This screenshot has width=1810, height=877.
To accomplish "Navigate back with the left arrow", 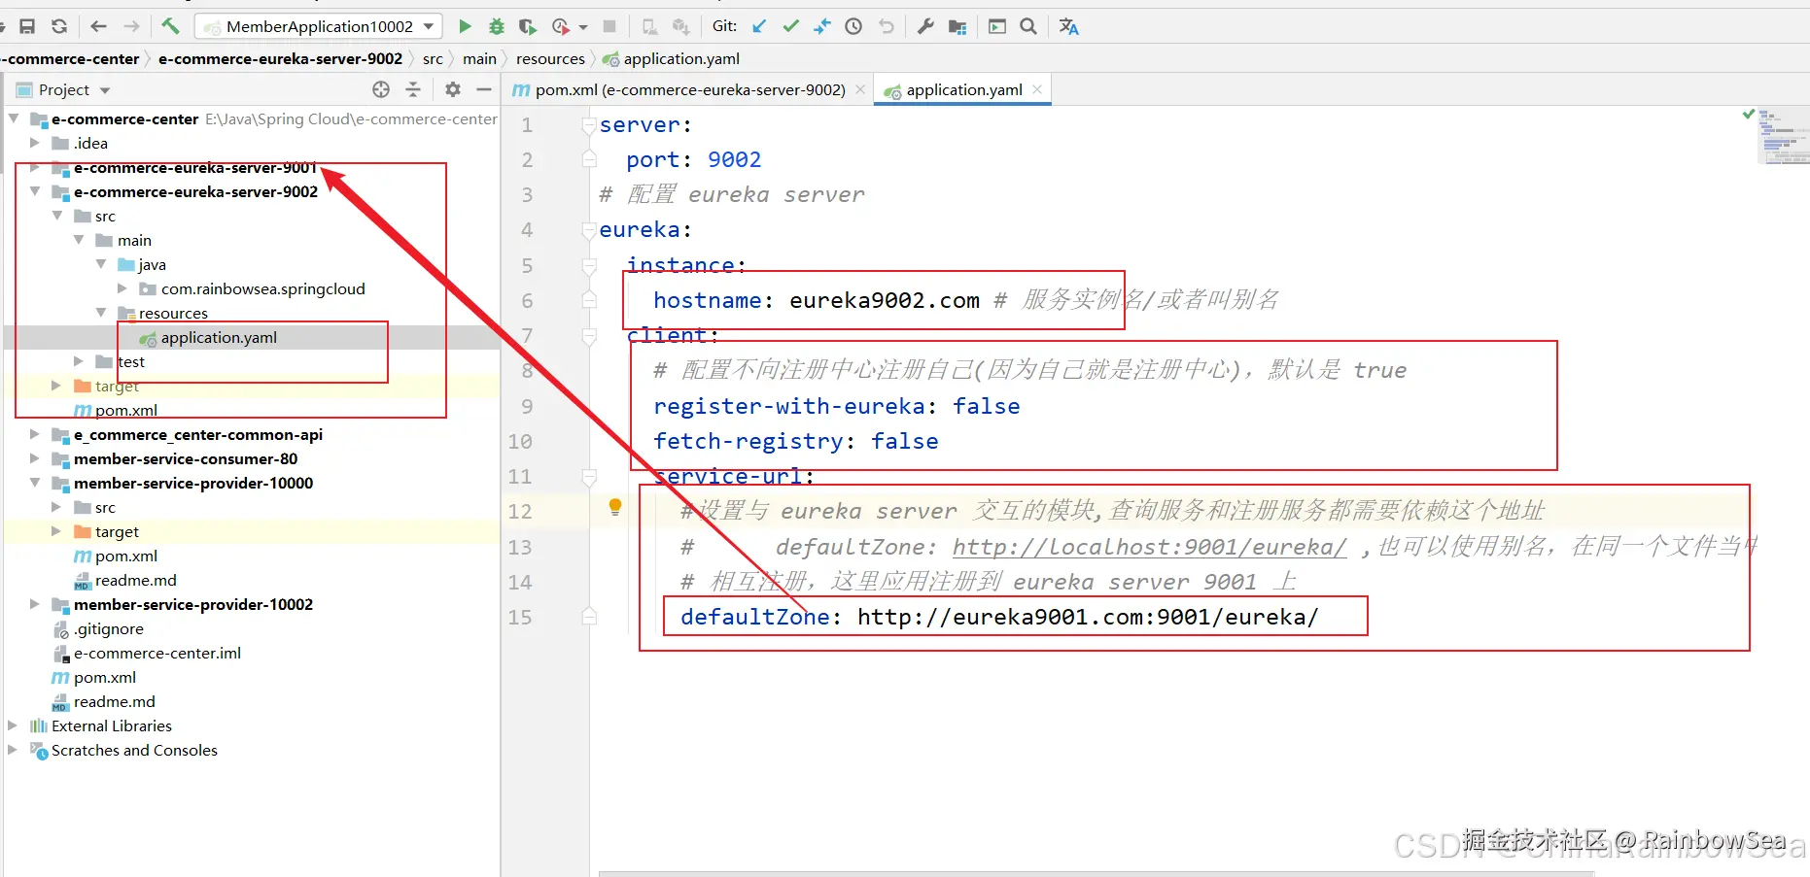I will [98, 26].
